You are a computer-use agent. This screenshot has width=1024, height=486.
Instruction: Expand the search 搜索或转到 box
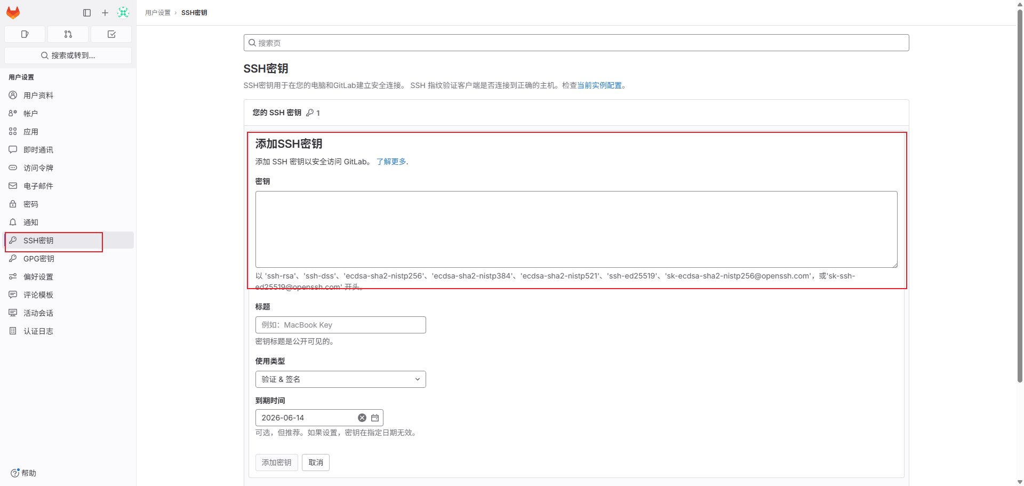point(68,55)
